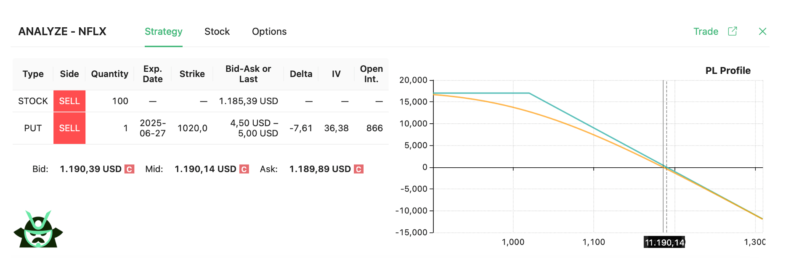This screenshot has width=791, height=265.
Task: Select the Strategy tab
Action: click(164, 31)
